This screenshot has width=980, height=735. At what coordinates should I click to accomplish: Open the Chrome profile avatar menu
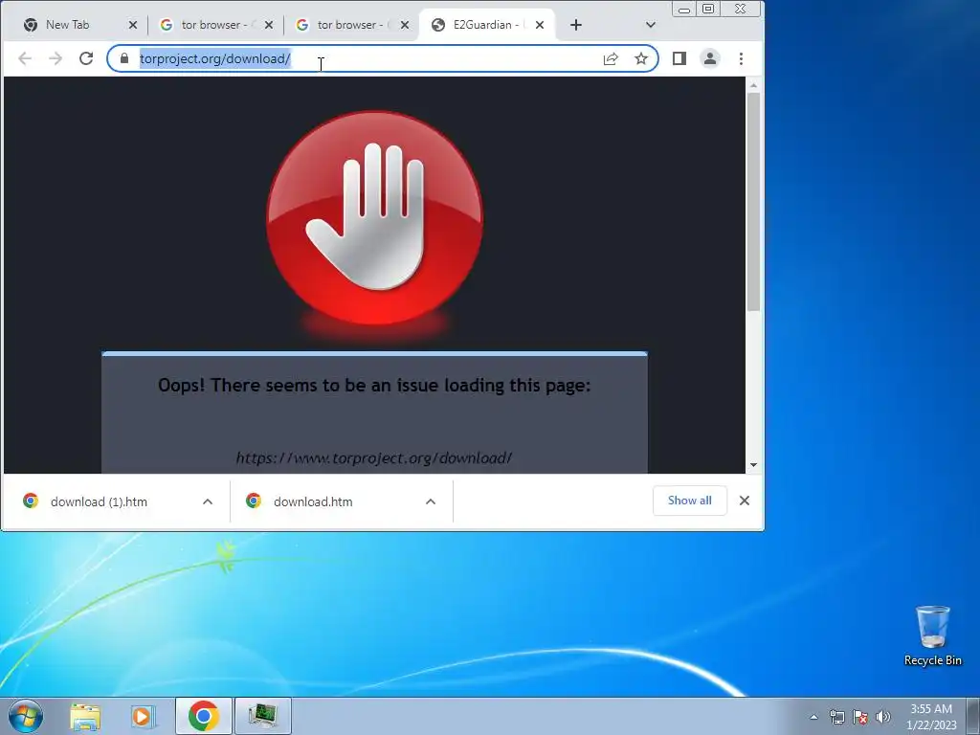[710, 58]
